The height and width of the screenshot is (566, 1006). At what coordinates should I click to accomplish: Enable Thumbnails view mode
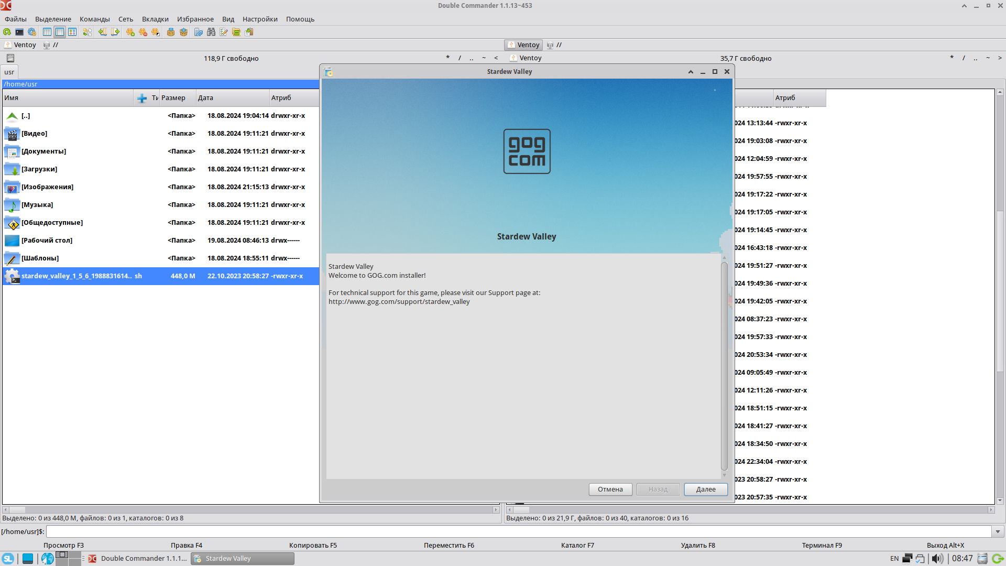click(72, 32)
